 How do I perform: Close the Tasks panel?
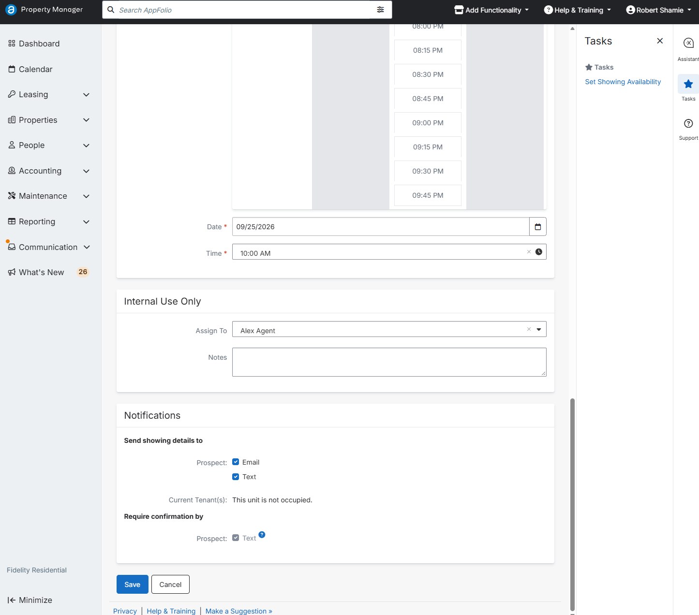pos(660,41)
